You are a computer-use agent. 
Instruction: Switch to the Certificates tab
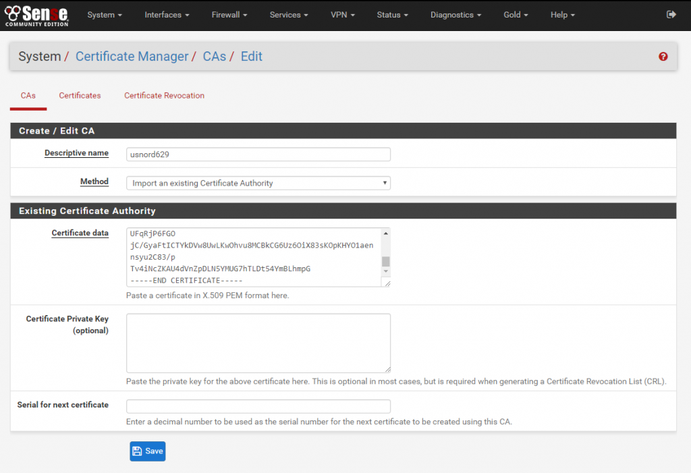point(80,96)
